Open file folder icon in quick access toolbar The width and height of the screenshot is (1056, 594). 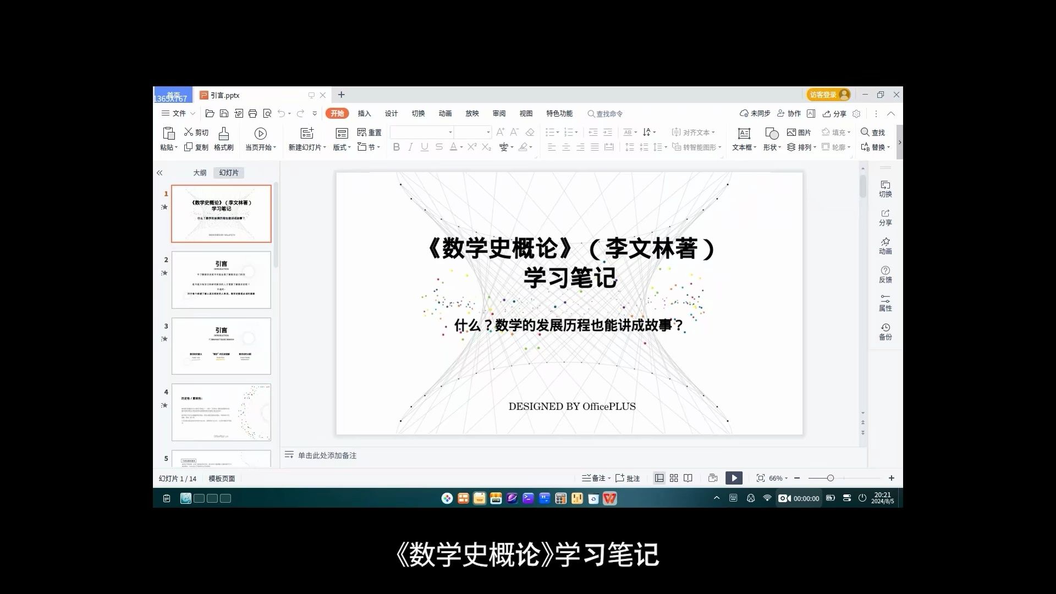click(x=210, y=114)
